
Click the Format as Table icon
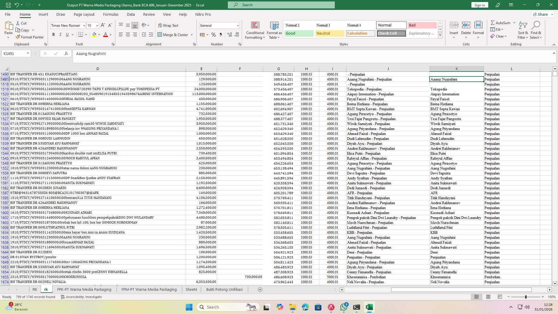click(x=274, y=30)
